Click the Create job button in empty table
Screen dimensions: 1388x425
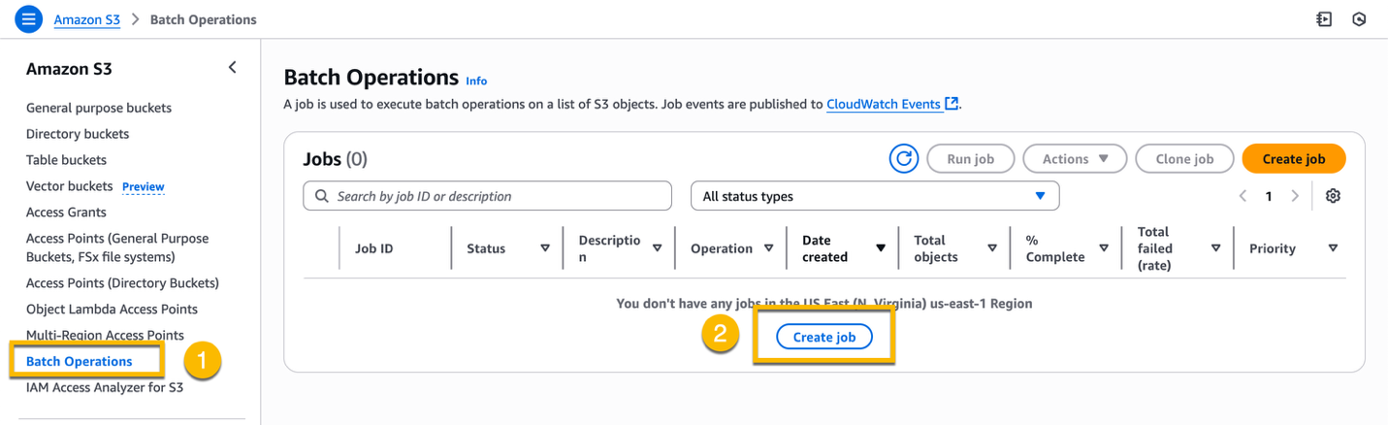click(x=824, y=337)
